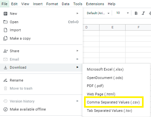Click the Download arrow icon

[x=5, y=67]
